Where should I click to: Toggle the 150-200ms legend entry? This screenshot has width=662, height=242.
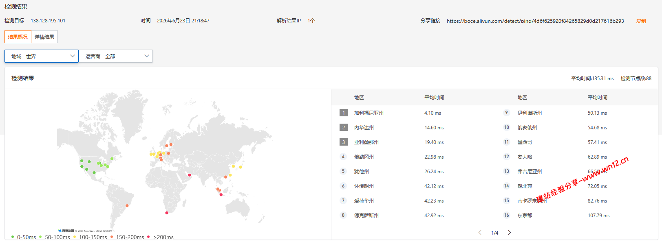[x=127, y=237]
